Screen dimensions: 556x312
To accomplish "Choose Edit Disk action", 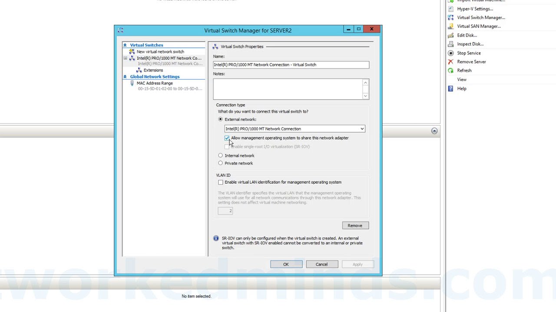I will pos(467,35).
